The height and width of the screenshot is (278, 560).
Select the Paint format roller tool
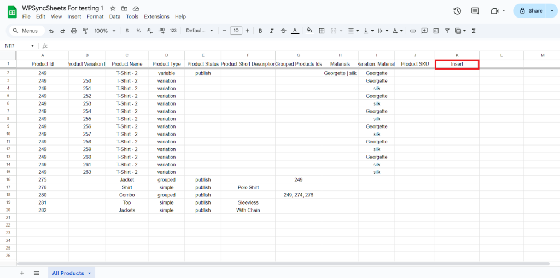click(85, 31)
